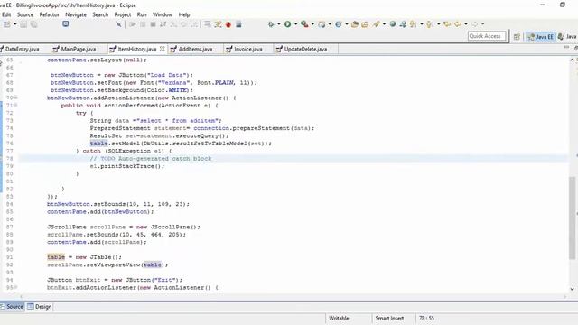
Task: Click the Resume debug icon
Action: tap(133, 24)
